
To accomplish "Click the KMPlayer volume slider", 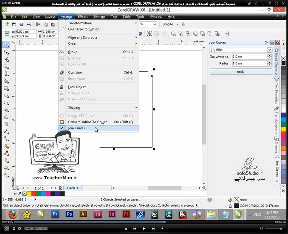I will (x=274, y=229).
